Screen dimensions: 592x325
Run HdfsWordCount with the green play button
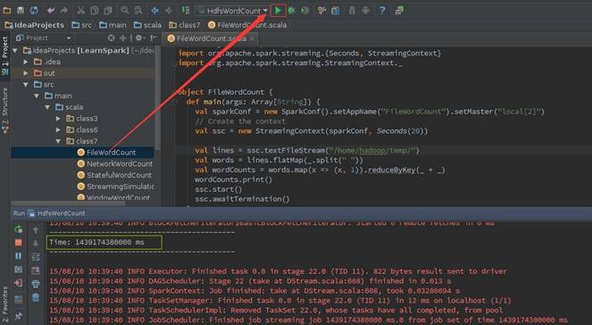tap(279, 11)
